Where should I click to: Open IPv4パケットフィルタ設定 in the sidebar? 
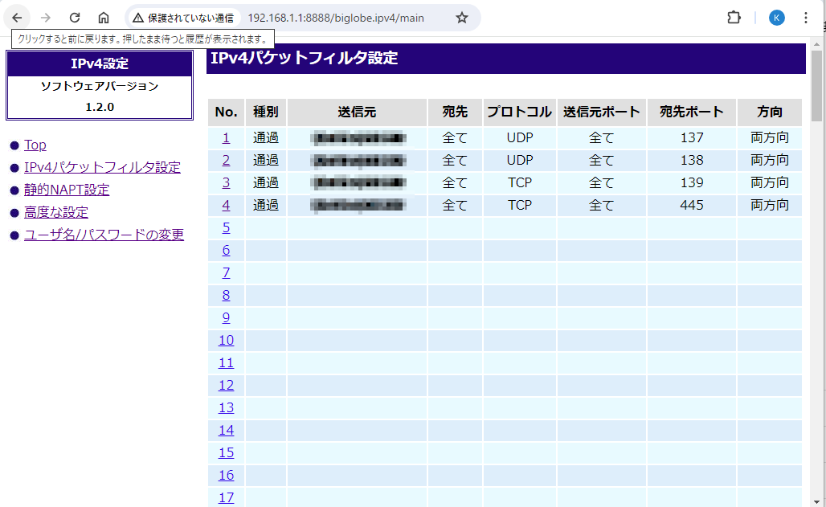coord(102,167)
